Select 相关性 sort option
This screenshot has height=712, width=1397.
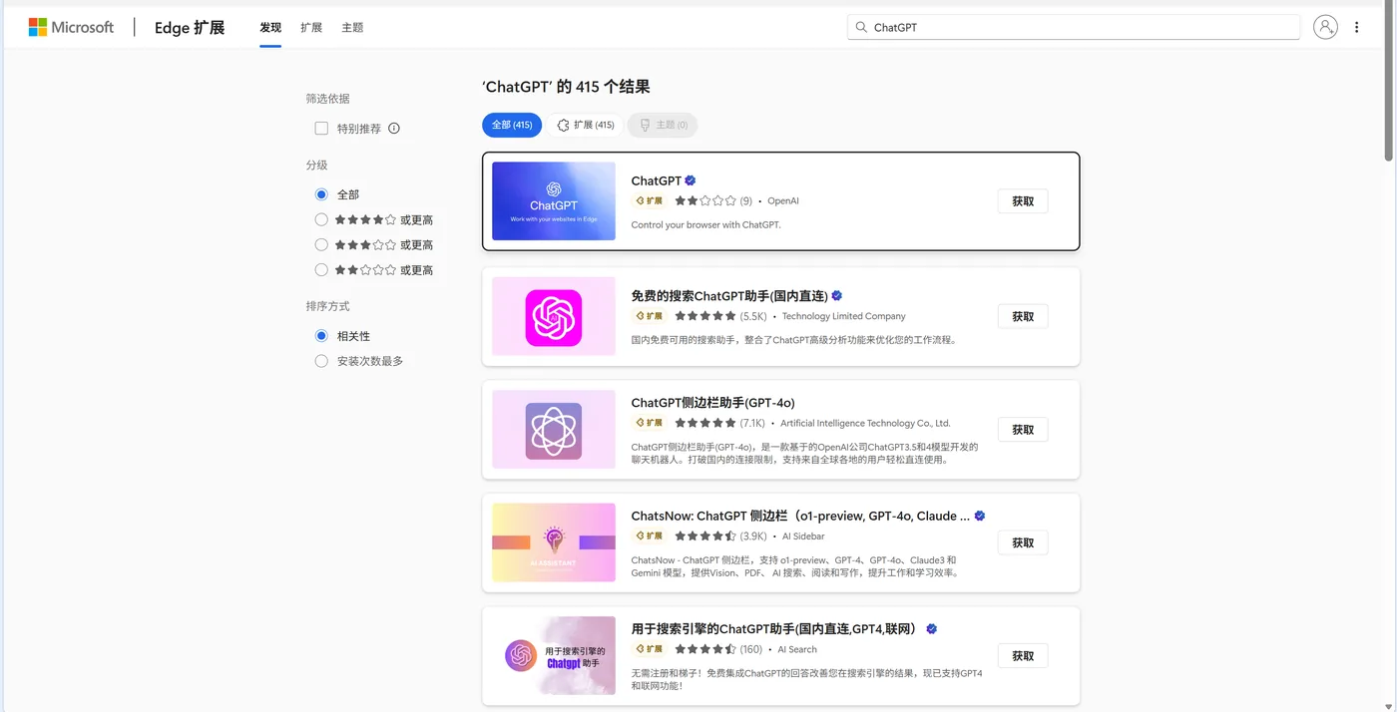coord(321,336)
